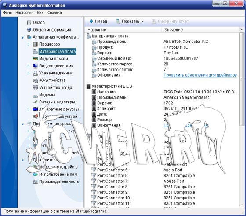Click the vertical scrollbar thumb

pyautogui.click(x=242, y=79)
